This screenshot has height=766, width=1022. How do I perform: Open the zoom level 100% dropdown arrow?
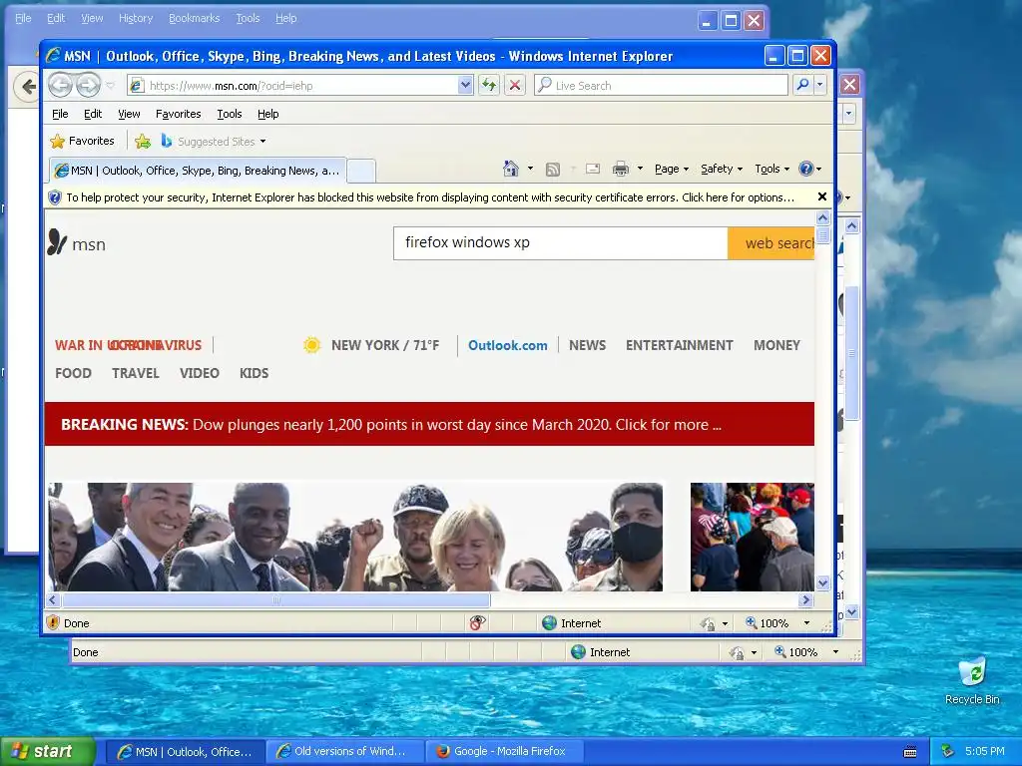pos(806,623)
